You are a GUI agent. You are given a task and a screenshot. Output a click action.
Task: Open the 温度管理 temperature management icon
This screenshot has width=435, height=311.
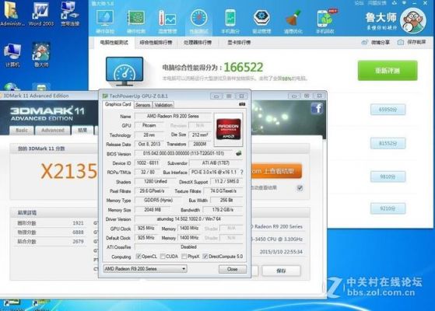point(167,21)
